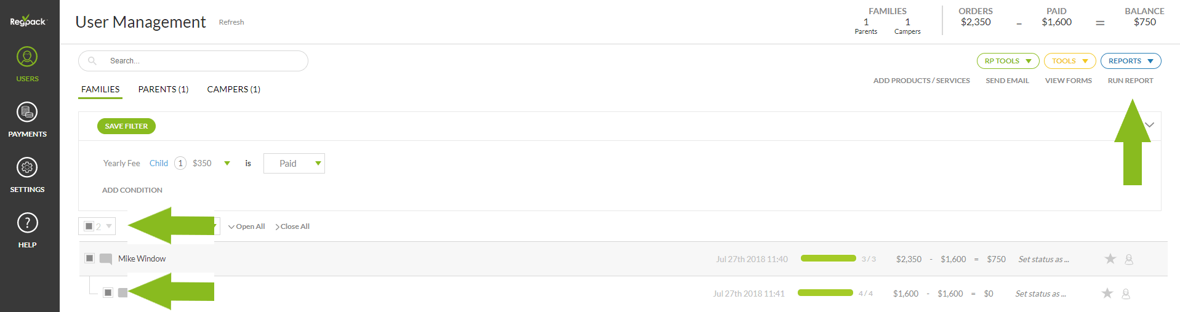
Task: Toggle the Mike Window row checkbox
Action: point(89,258)
